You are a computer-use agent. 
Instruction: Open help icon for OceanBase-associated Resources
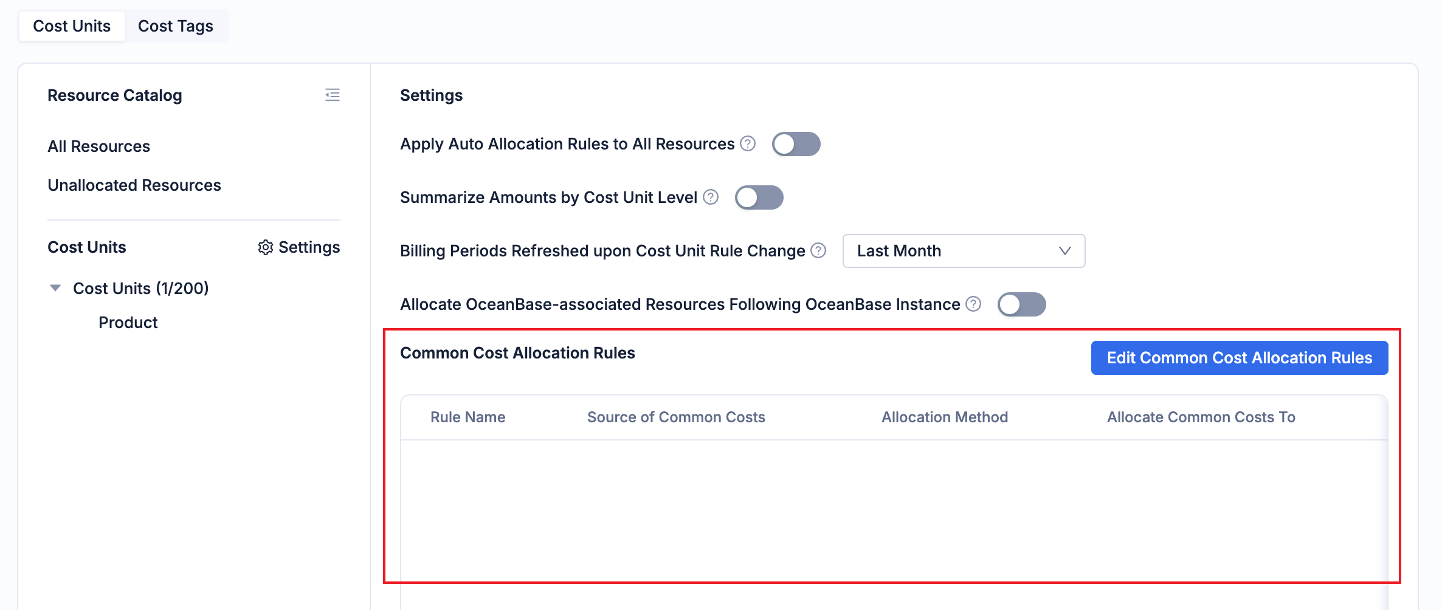(x=973, y=304)
